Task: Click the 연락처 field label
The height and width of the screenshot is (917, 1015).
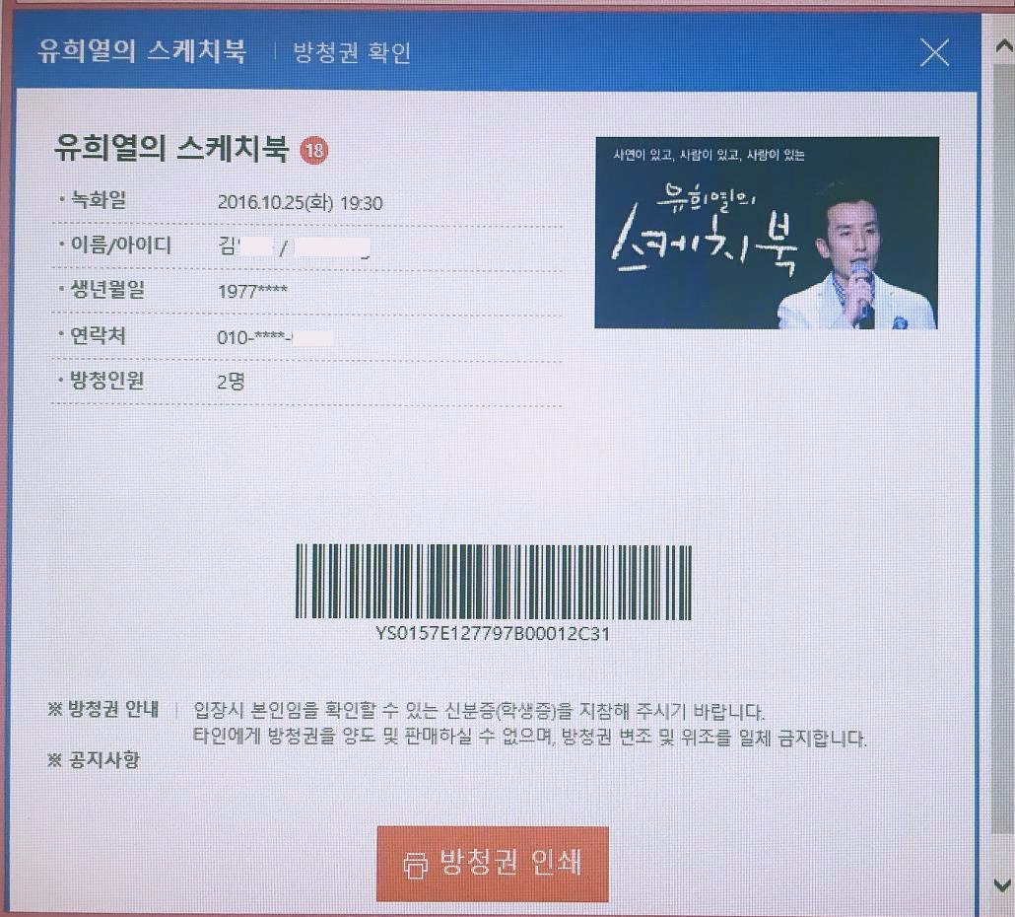Action: [x=98, y=335]
